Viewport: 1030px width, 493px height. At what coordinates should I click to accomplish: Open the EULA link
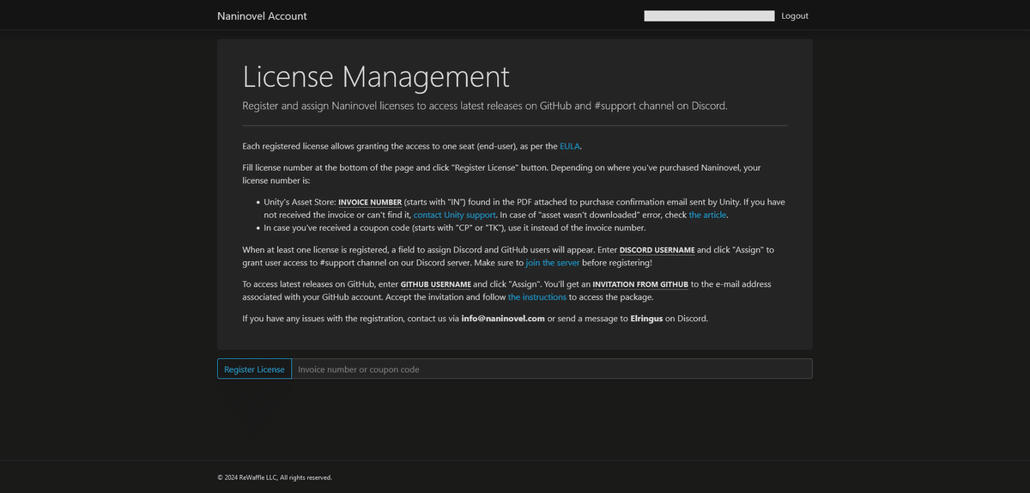(570, 146)
